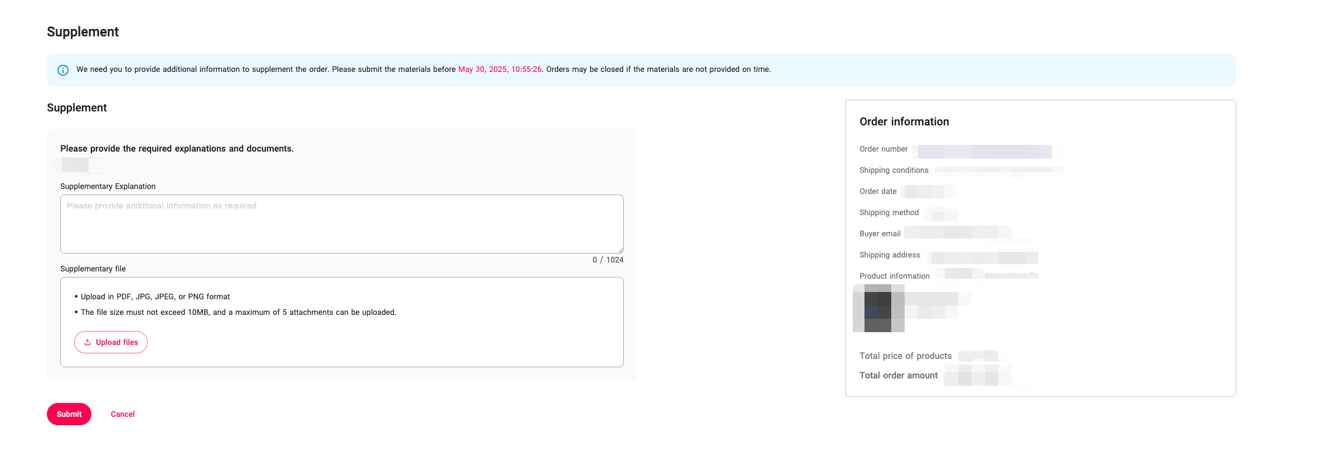1326x457 pixels.
Task: Click the Product information label
Action: coord(894,276)
